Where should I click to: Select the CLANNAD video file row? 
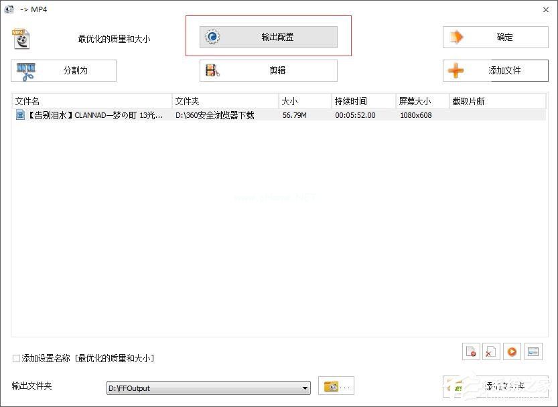(87, 115)
